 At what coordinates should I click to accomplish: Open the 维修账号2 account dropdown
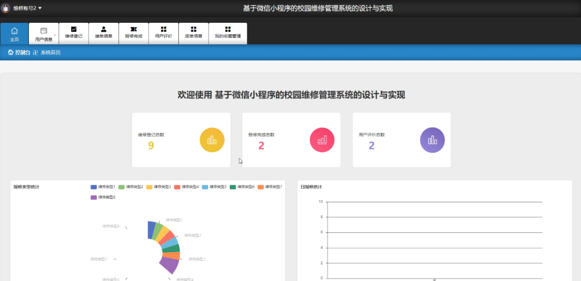[28, 8]
